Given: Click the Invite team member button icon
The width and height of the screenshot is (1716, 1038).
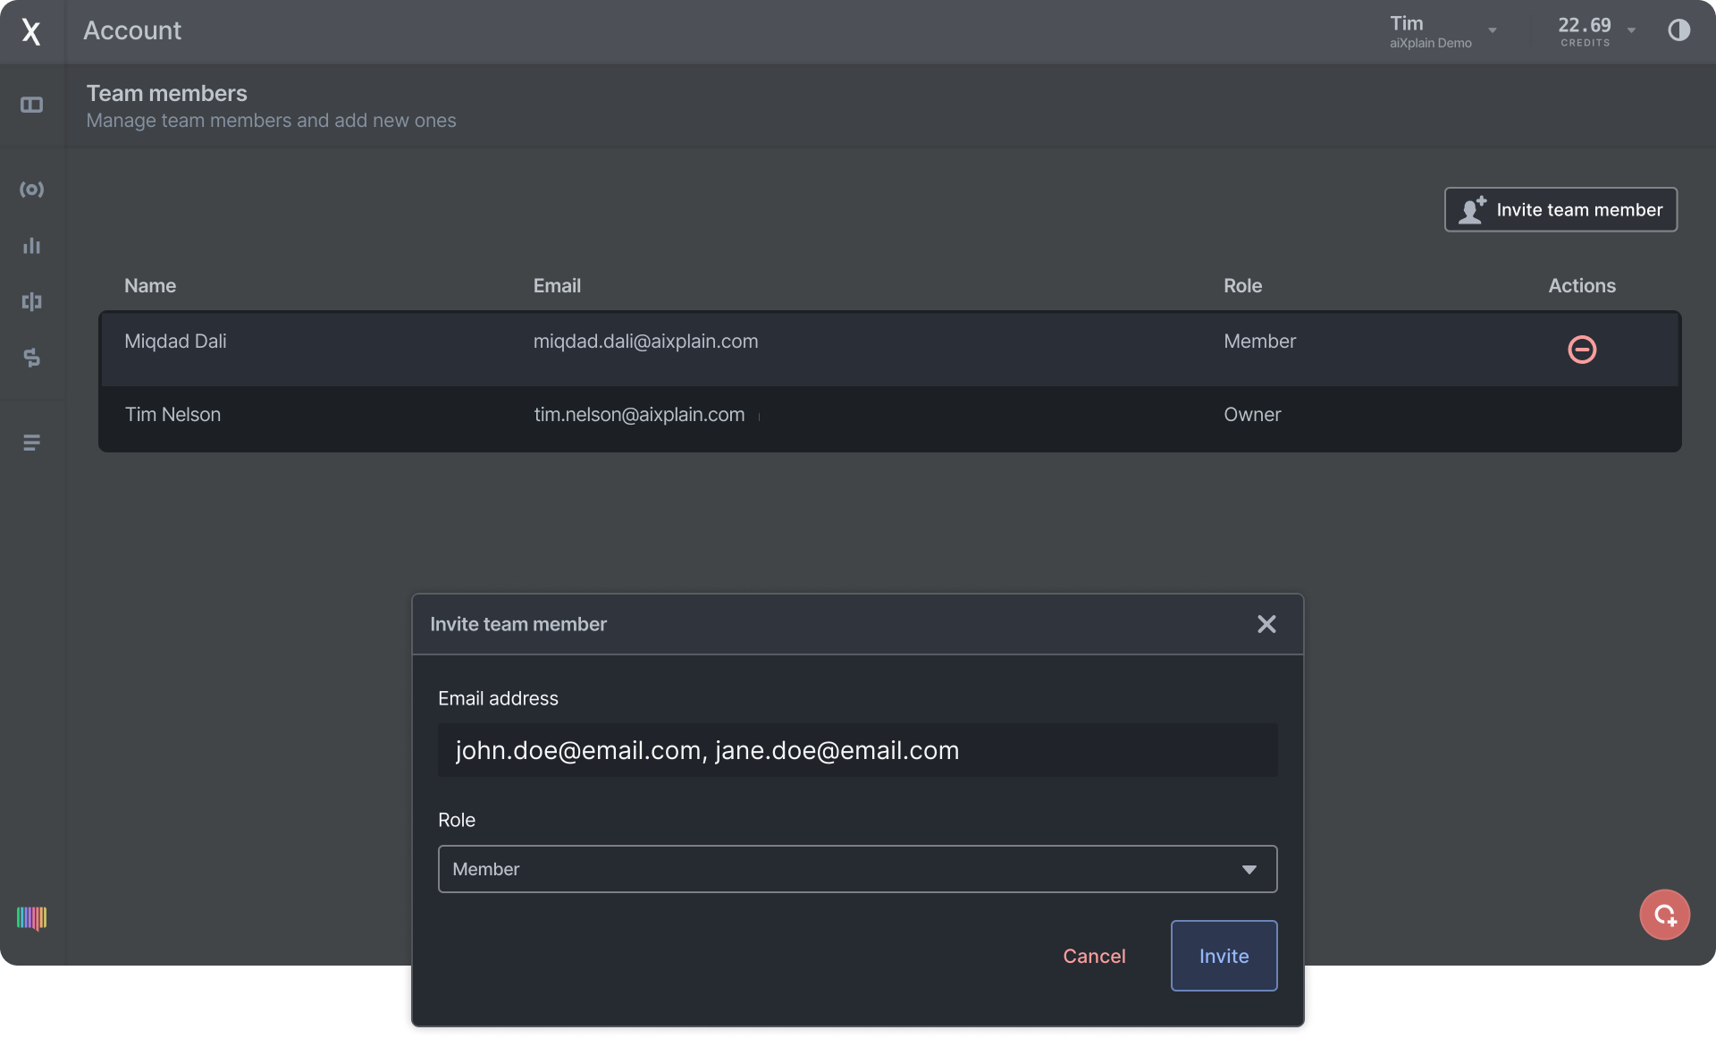Looking at the screenshot, I should tap(1472, 208).
